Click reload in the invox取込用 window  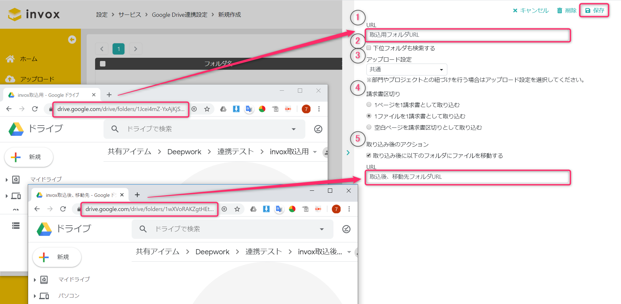point(35,109)
